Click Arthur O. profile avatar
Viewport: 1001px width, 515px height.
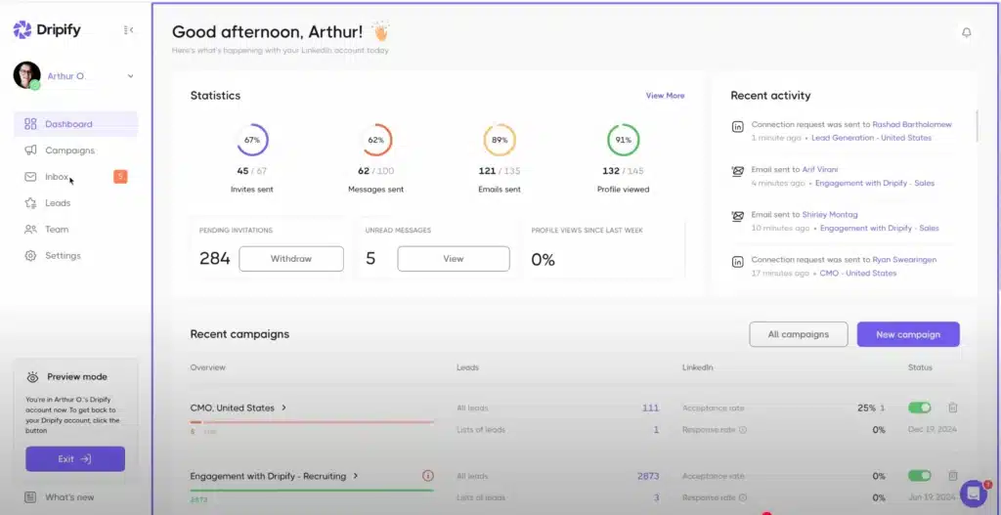pos(26,75)
